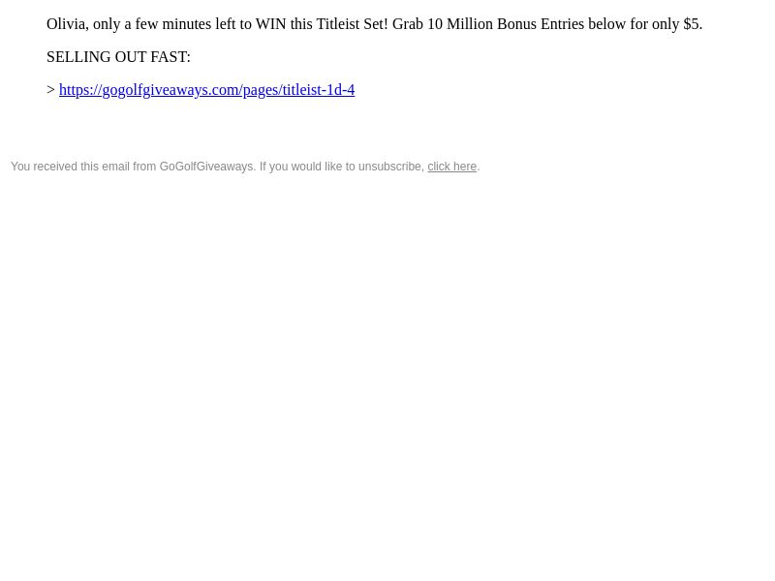This screenshot has height=581, width=775.
Task: Open the gogolfgiveaways.com titleist-1d-4 link
Action: click(x=206, y=90)
